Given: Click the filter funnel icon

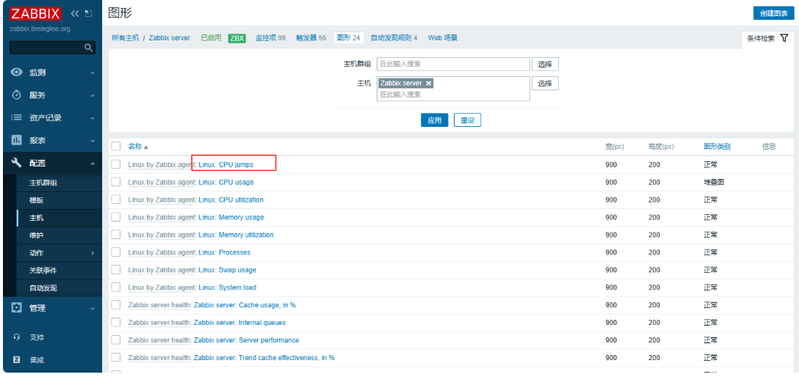Looking at the screenshot, I should [x=784, y=37].
